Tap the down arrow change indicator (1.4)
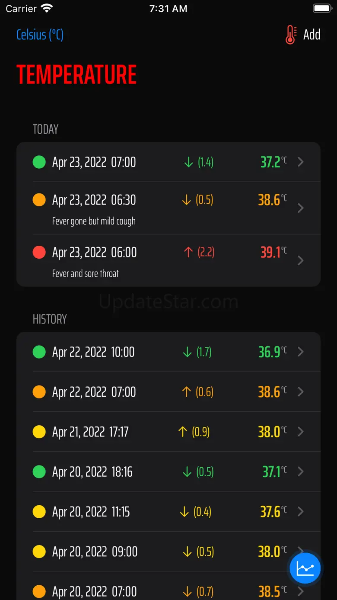 198,162
